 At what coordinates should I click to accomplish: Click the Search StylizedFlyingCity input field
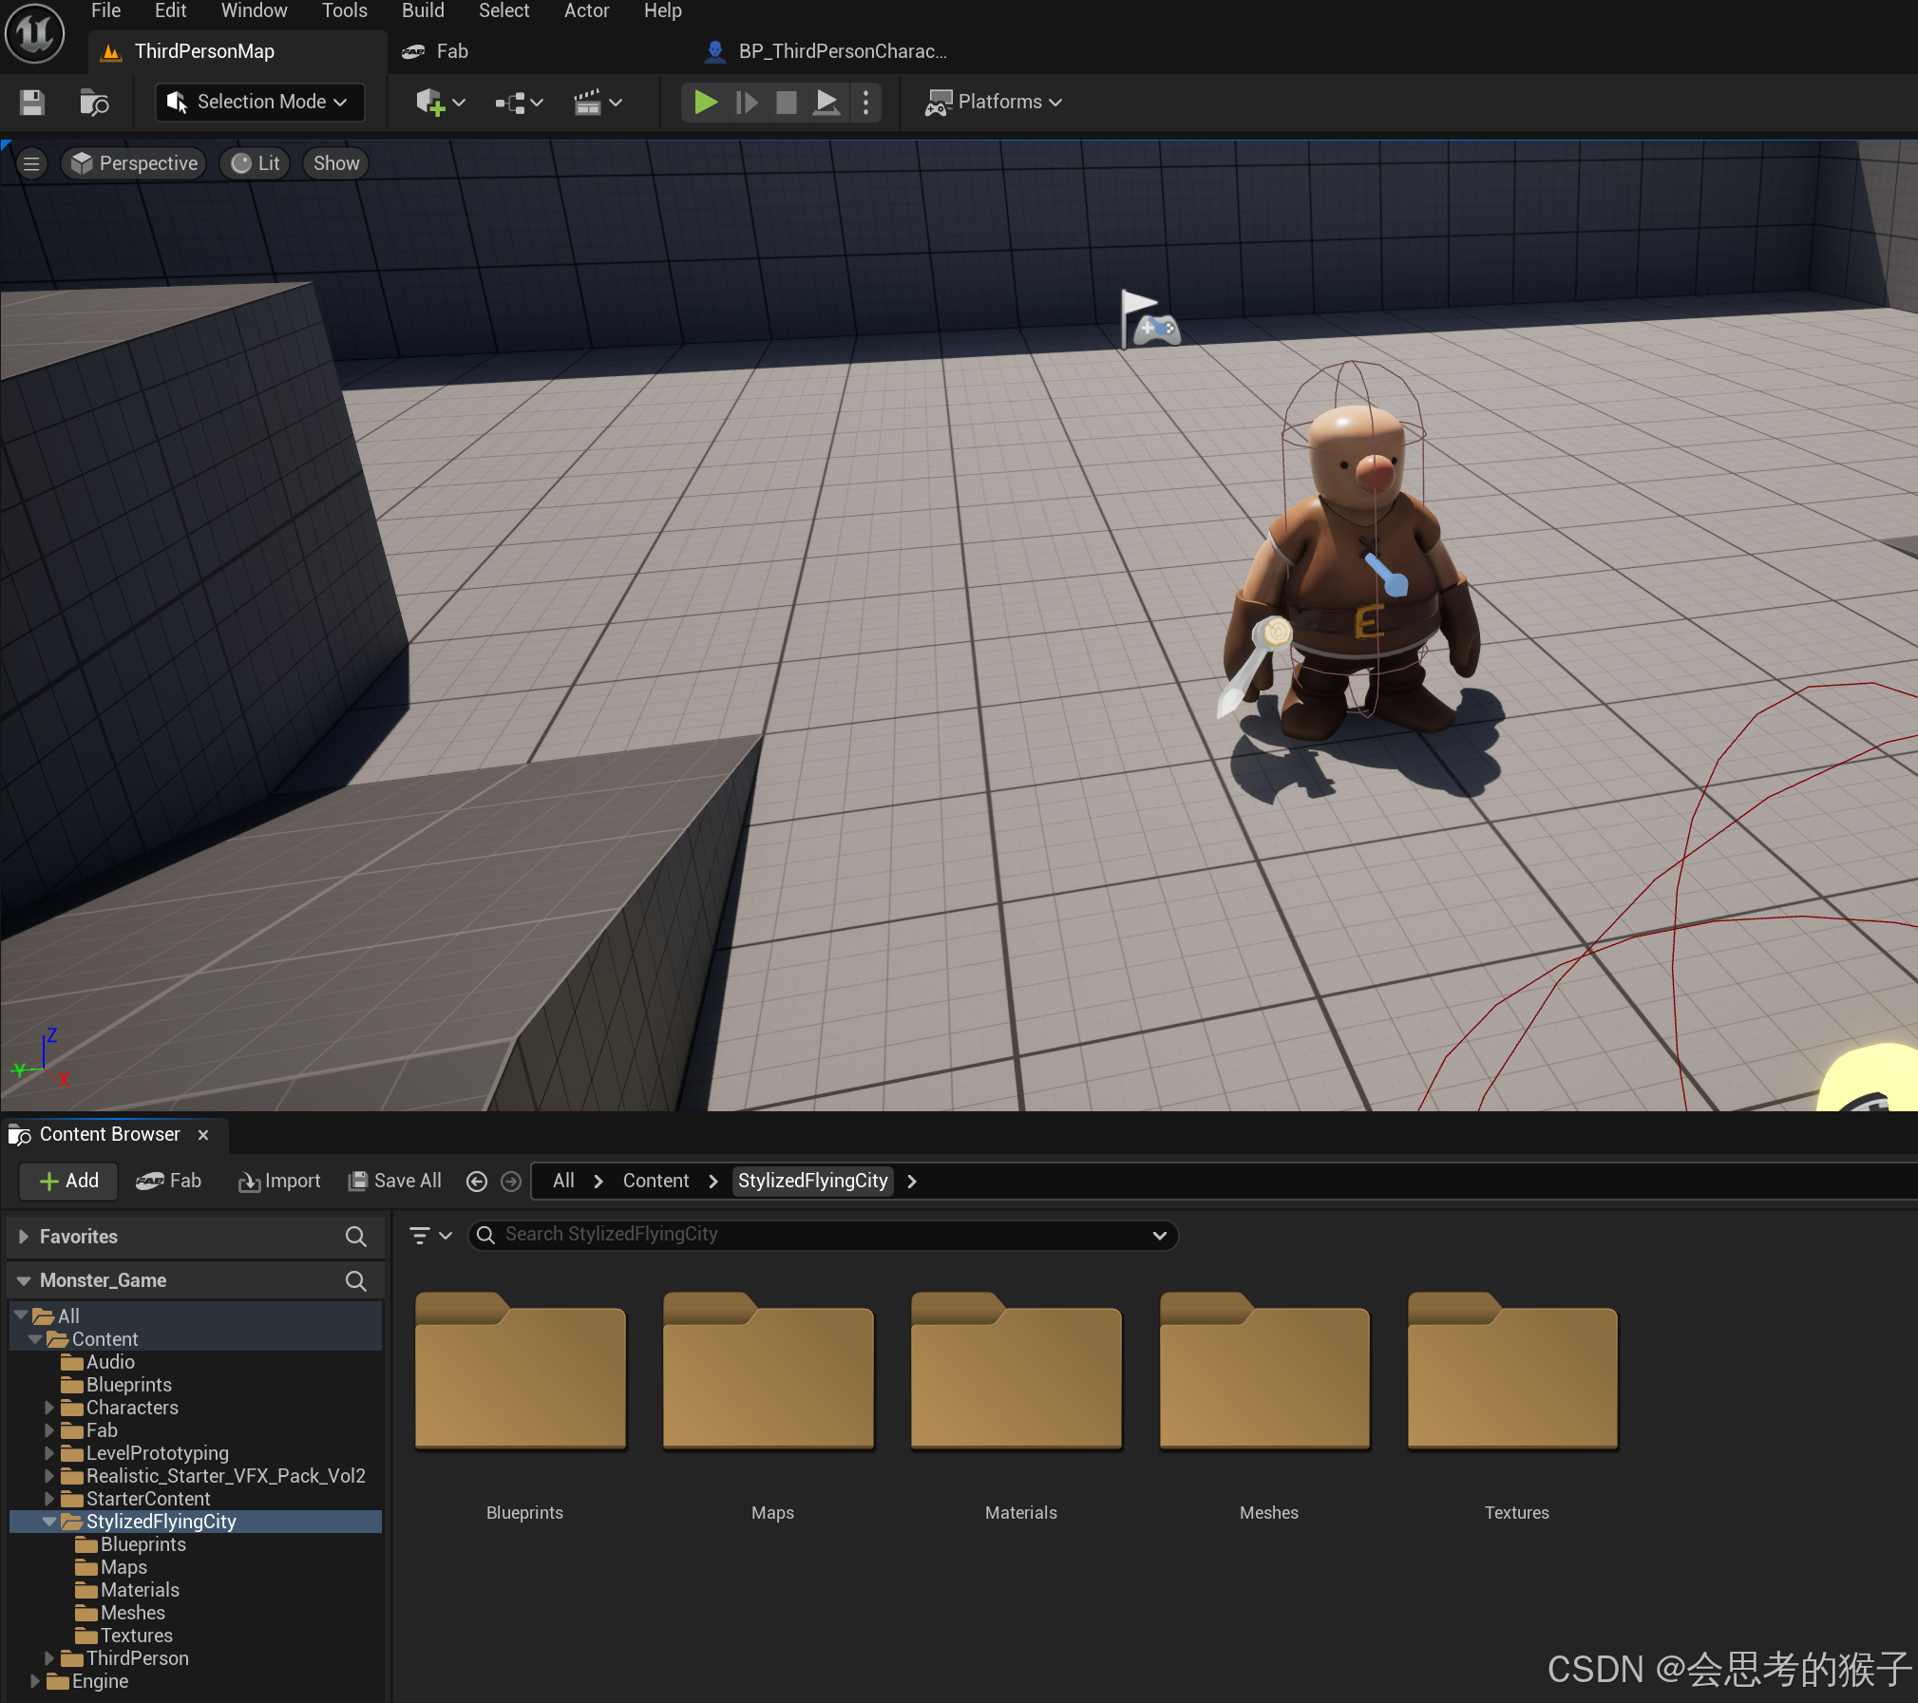(x=817, y=1235)
